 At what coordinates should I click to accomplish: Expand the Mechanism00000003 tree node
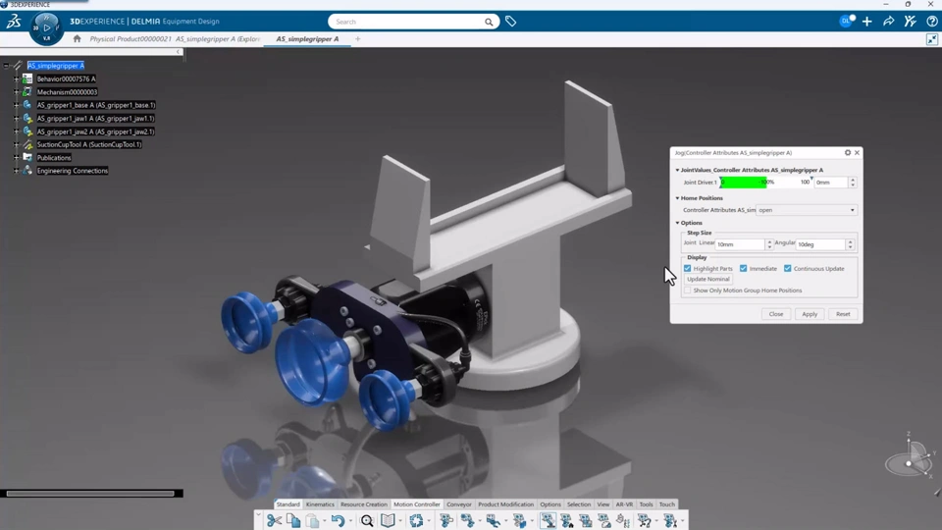pos(17,92)
